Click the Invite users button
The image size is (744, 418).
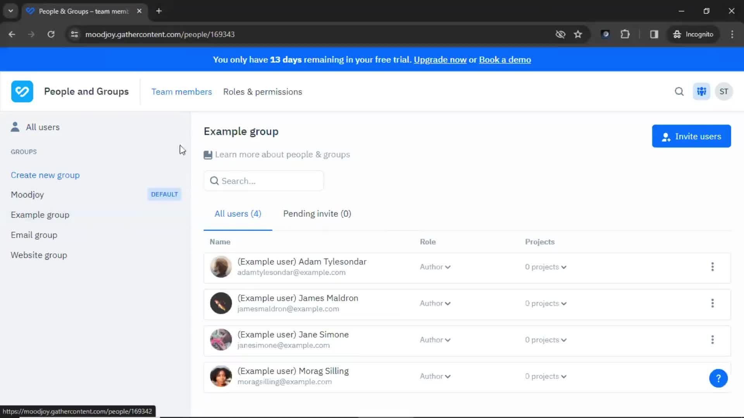[691, 136]
